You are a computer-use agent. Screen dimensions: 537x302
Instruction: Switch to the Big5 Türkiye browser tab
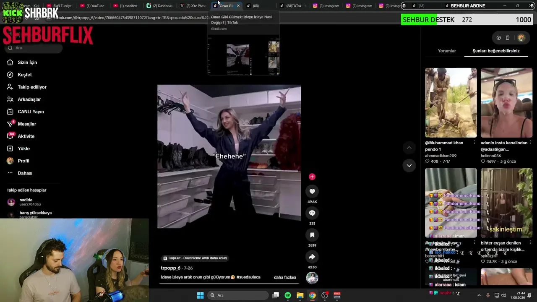click(59, 6)
